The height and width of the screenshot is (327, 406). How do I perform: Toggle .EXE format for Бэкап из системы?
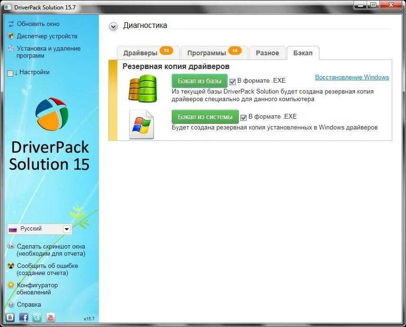(x=243, y=118)
